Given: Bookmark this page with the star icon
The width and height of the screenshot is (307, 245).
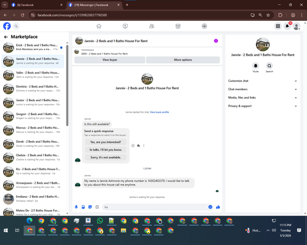Looking at the screenshot, I should 268,15.
